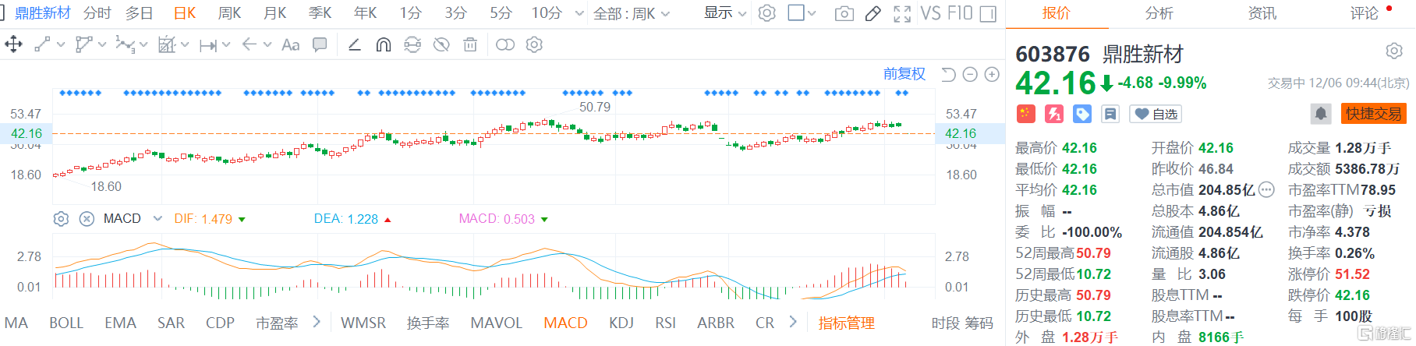Open the 全部:周K period dropdown
Image resolution: width=1416 pixels, height=346 pixels.
point(632,13)
